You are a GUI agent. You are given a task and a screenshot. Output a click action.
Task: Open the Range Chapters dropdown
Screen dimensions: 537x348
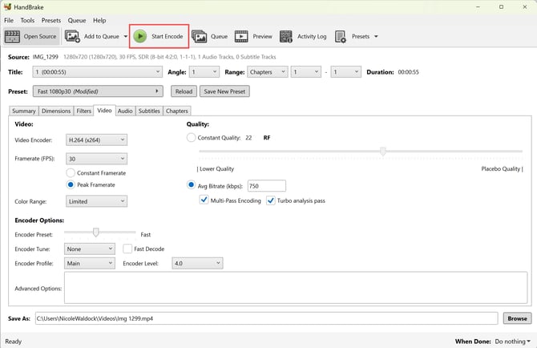(x=268, y=72)
